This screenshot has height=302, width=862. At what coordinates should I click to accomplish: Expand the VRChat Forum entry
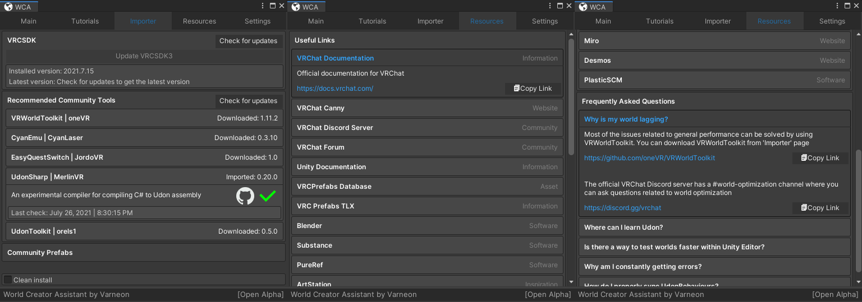(x=427, y=147)
